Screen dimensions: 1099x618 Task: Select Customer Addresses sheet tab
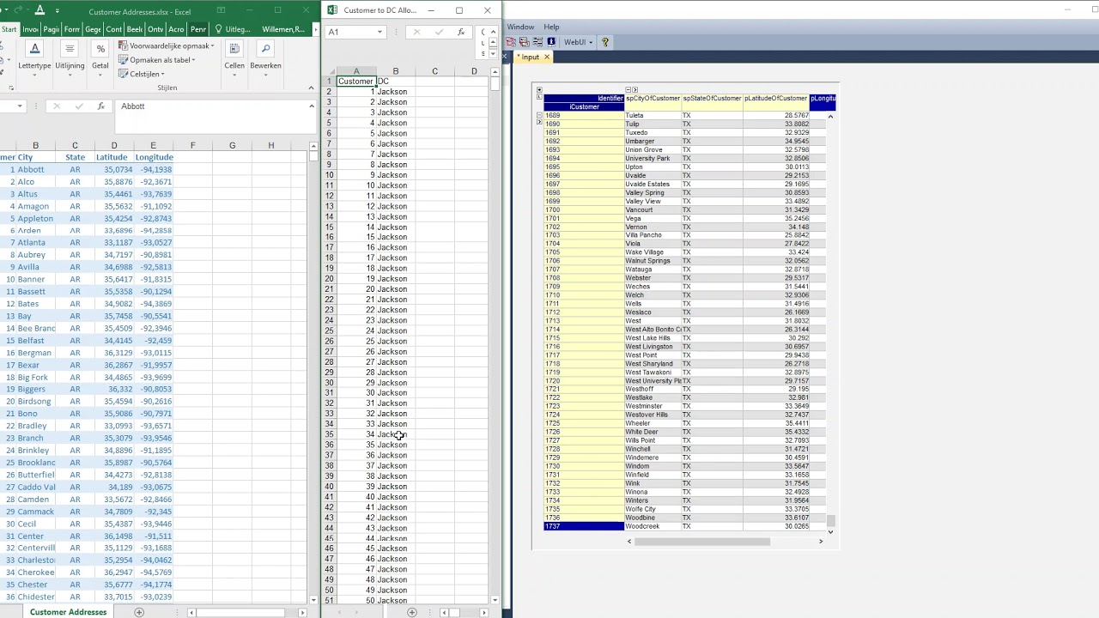point(68,612)
